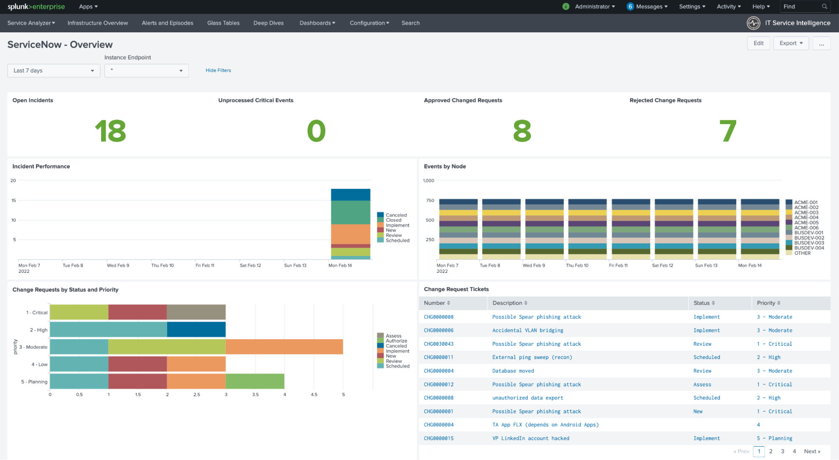The height and width of the screenshot is (460, 839).
Task: Click OTHER legend entry in Events by Node
Action: tap(802, 253)
